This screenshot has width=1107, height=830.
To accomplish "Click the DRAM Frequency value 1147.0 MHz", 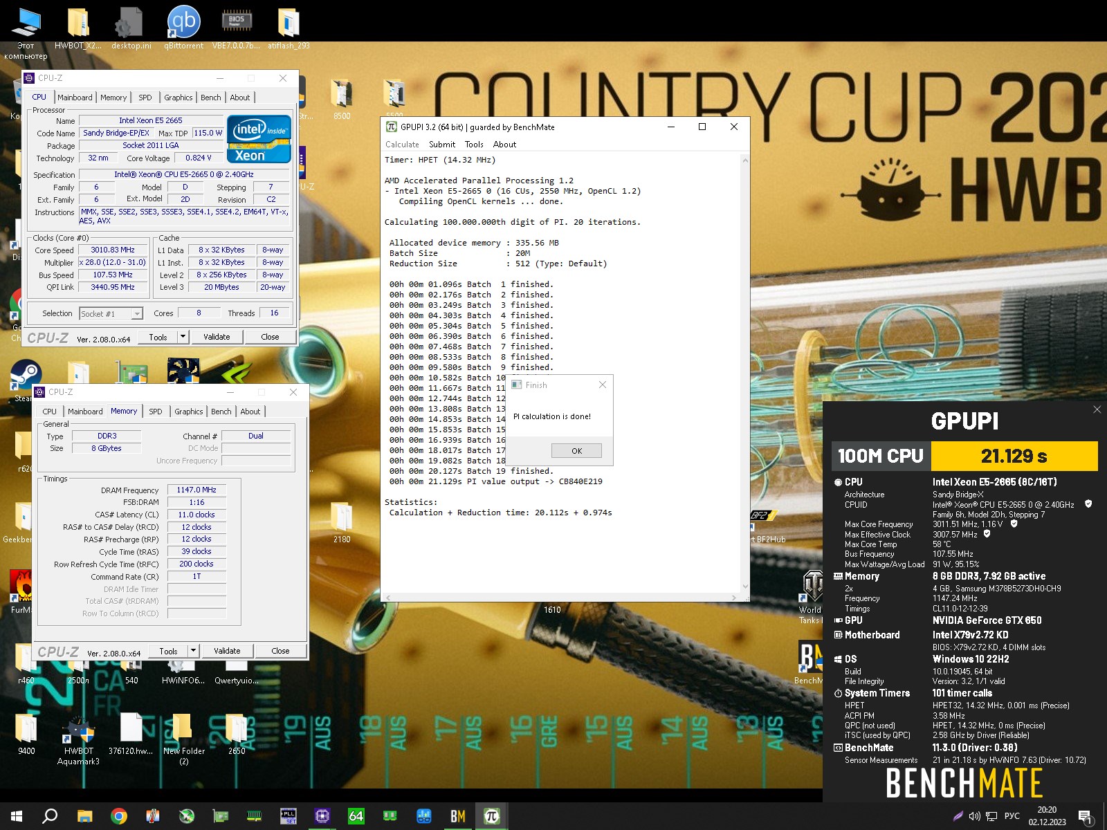I will pyautogui.click(x=196, y=490).
